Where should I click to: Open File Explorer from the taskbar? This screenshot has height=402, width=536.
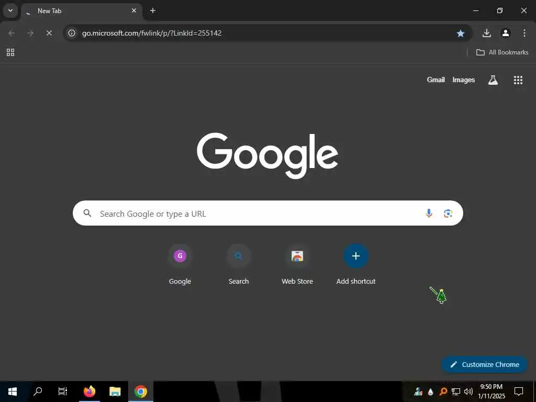(x=115, y=392)
